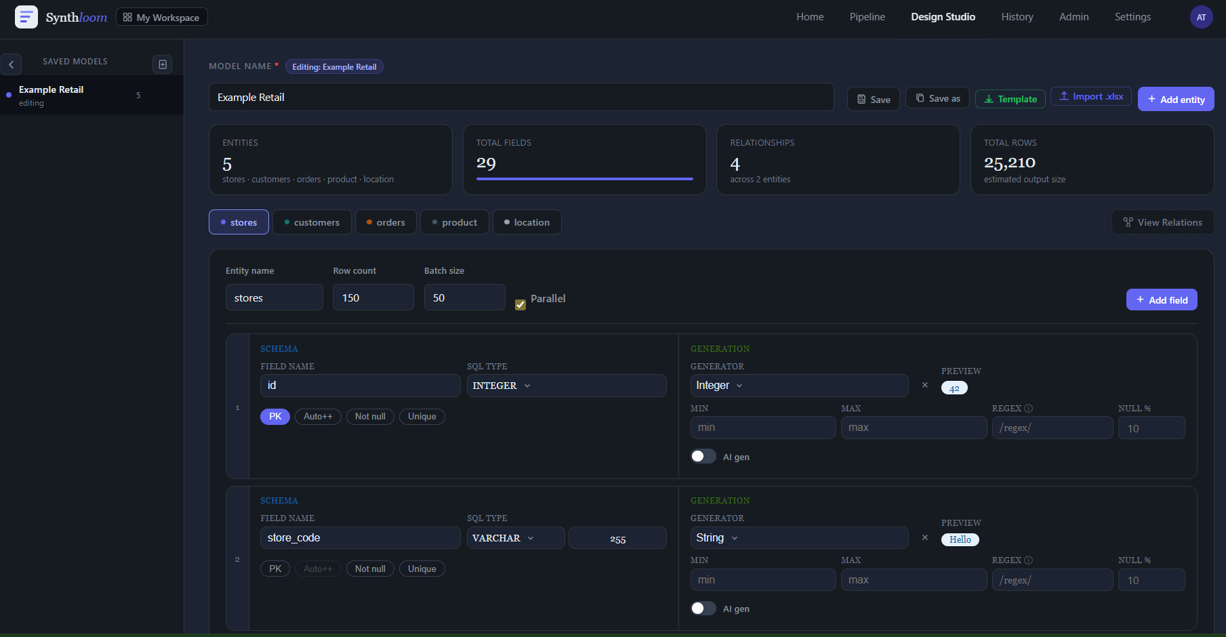The height and width of the screenshot is (637, 1226).
Task: Collapse the saved models sidebar arrow
Action: tap(12, 64)
